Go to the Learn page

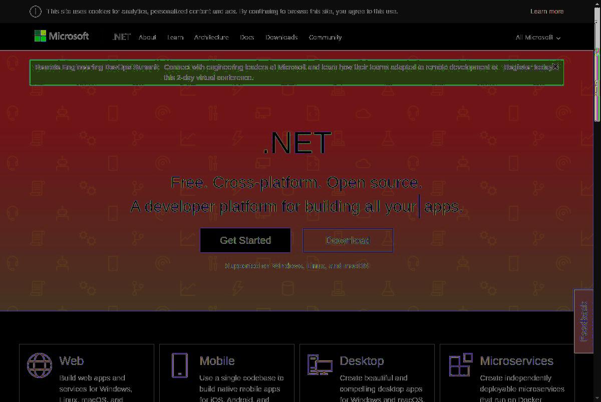tap(175, 38)
